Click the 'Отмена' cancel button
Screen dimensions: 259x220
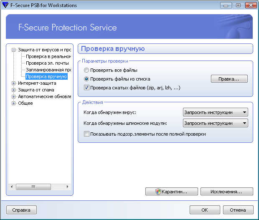[x=238, y=210]
